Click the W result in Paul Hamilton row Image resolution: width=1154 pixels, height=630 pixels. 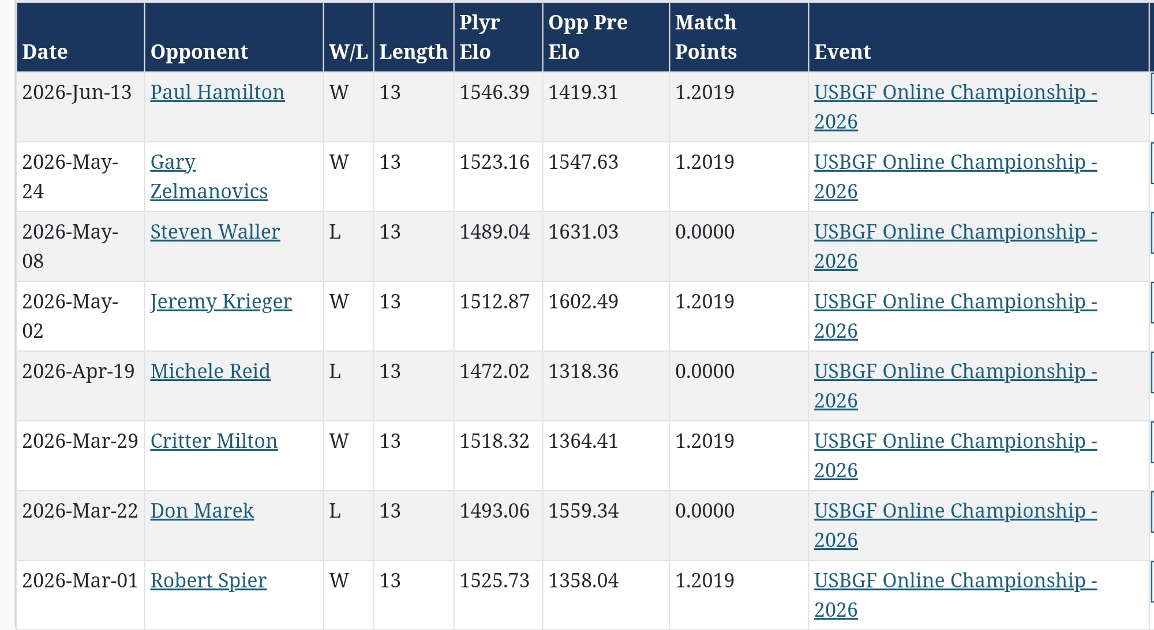tap(339, 92)
